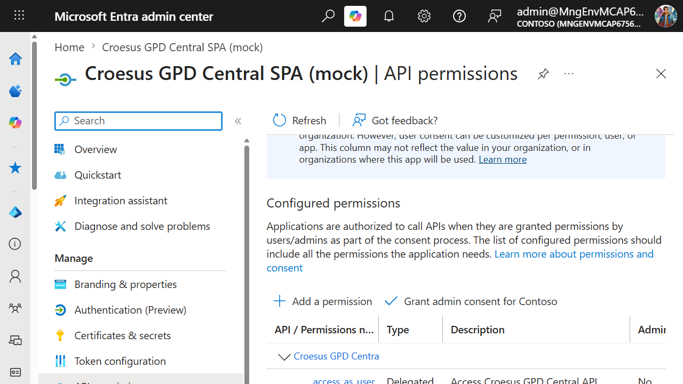
Task: Click the Home breadcrumb link
Action: [69, 47]
